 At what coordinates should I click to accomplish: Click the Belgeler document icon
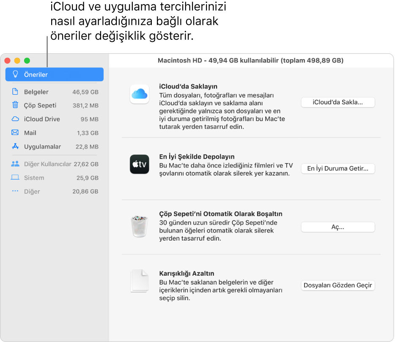[x=15, y=92]
